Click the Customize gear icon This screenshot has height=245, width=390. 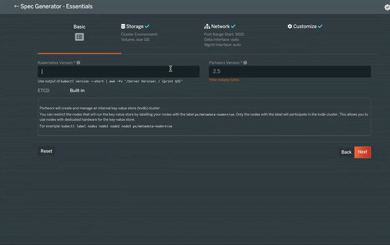(290, 27)
